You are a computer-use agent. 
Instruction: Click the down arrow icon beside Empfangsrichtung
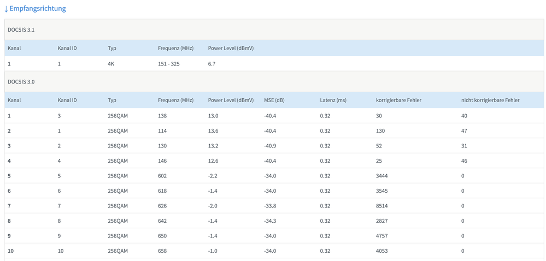6,9
